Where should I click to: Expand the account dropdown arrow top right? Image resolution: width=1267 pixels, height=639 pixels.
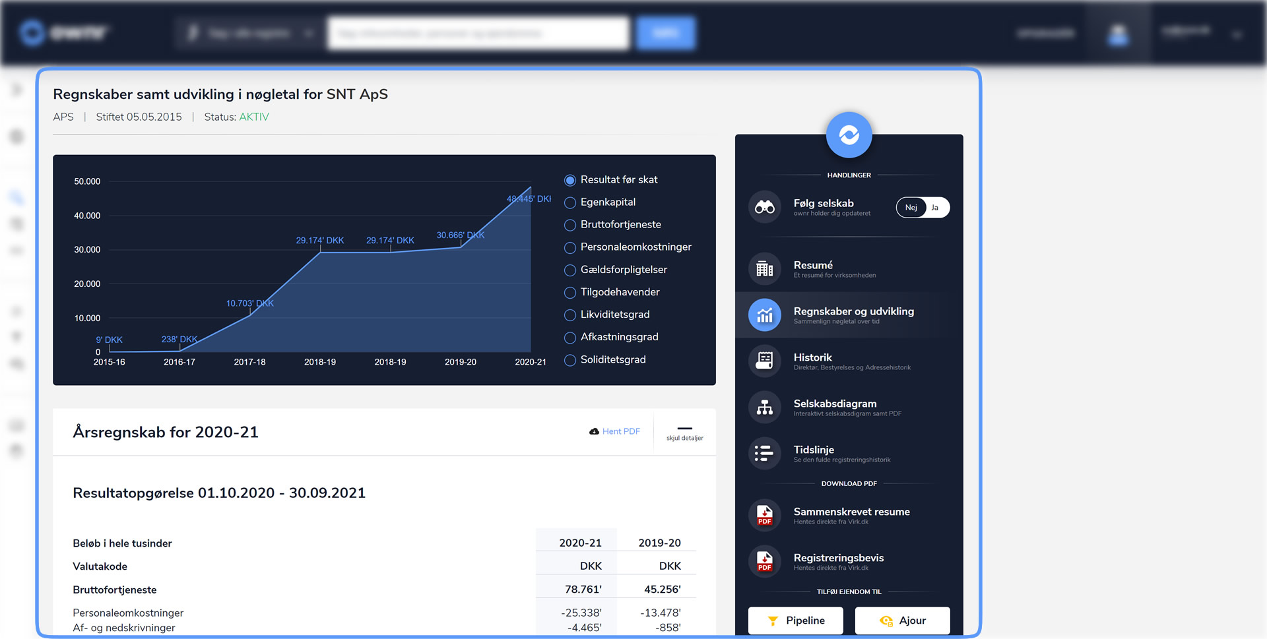(1237, 34)
